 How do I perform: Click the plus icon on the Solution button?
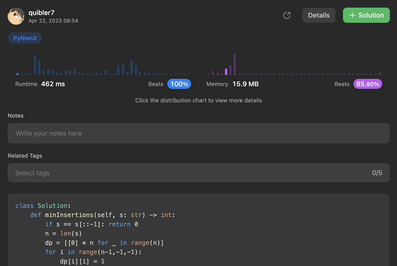point(352,15)
